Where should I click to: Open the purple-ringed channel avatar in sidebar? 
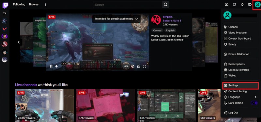pyautogui.click(x=5, y=36)
